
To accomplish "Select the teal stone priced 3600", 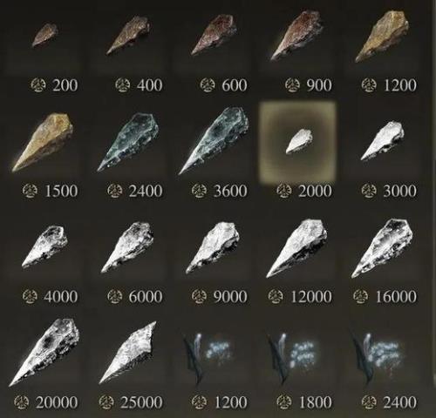I will tap(214, 141).
